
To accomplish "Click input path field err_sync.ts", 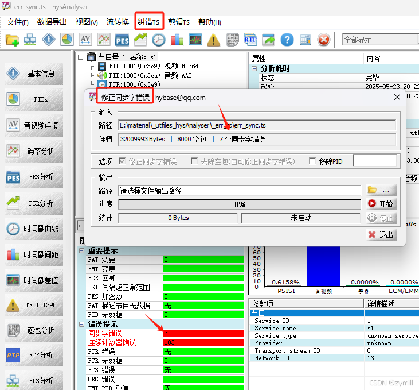I will tap(257, 125).
